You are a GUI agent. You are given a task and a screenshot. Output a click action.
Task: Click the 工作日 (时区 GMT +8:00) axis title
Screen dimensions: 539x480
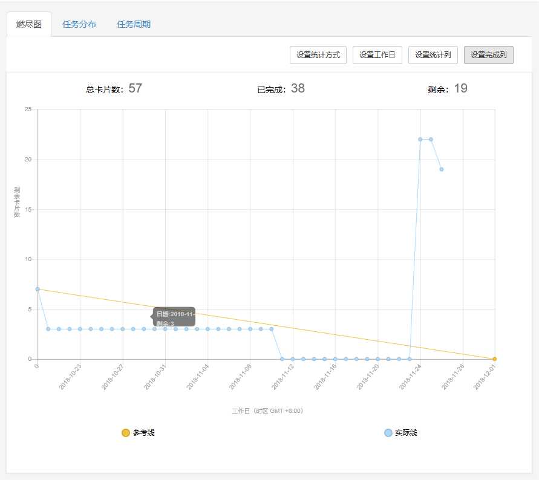pos(267,411)
